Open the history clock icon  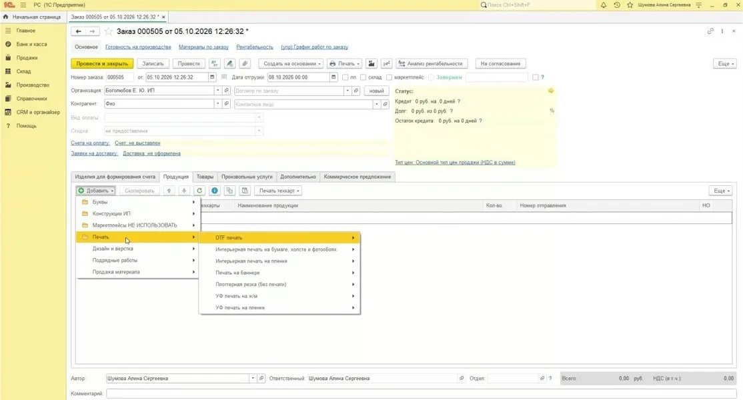(x=616, y=5)
